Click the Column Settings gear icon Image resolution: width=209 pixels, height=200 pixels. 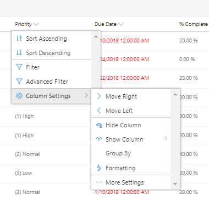(19, 96)
